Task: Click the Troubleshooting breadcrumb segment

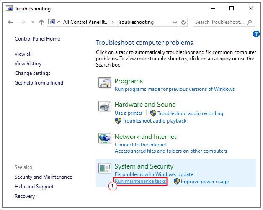Action: [136, 22]
